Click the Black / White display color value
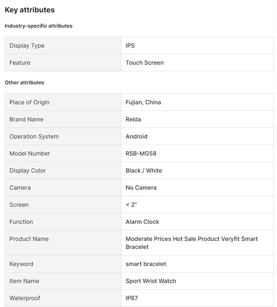 coord(144,170)
